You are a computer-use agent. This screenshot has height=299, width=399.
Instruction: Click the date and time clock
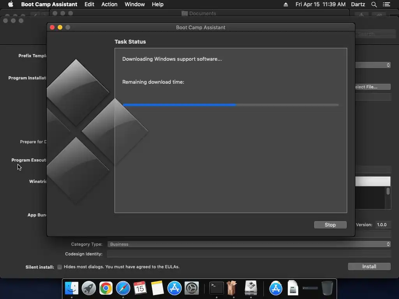321,4
